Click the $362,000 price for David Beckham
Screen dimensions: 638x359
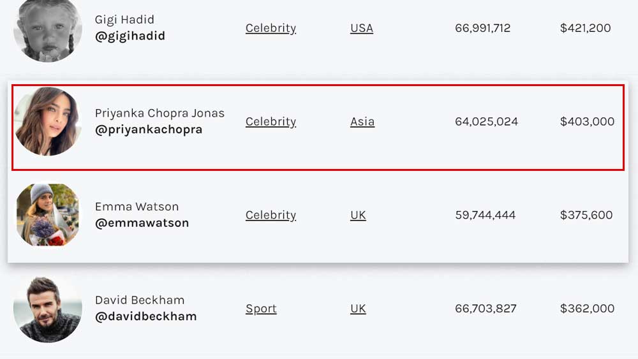[x=587, y=309]
